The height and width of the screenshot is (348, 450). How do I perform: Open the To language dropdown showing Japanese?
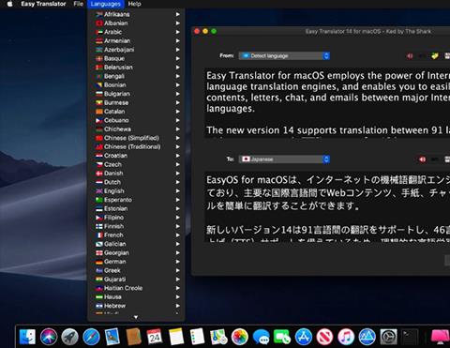point(284,159)
